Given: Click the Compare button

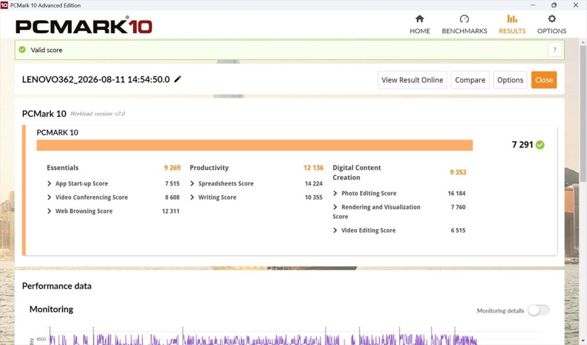Looking at the screenshot, I should coord(470,80).
